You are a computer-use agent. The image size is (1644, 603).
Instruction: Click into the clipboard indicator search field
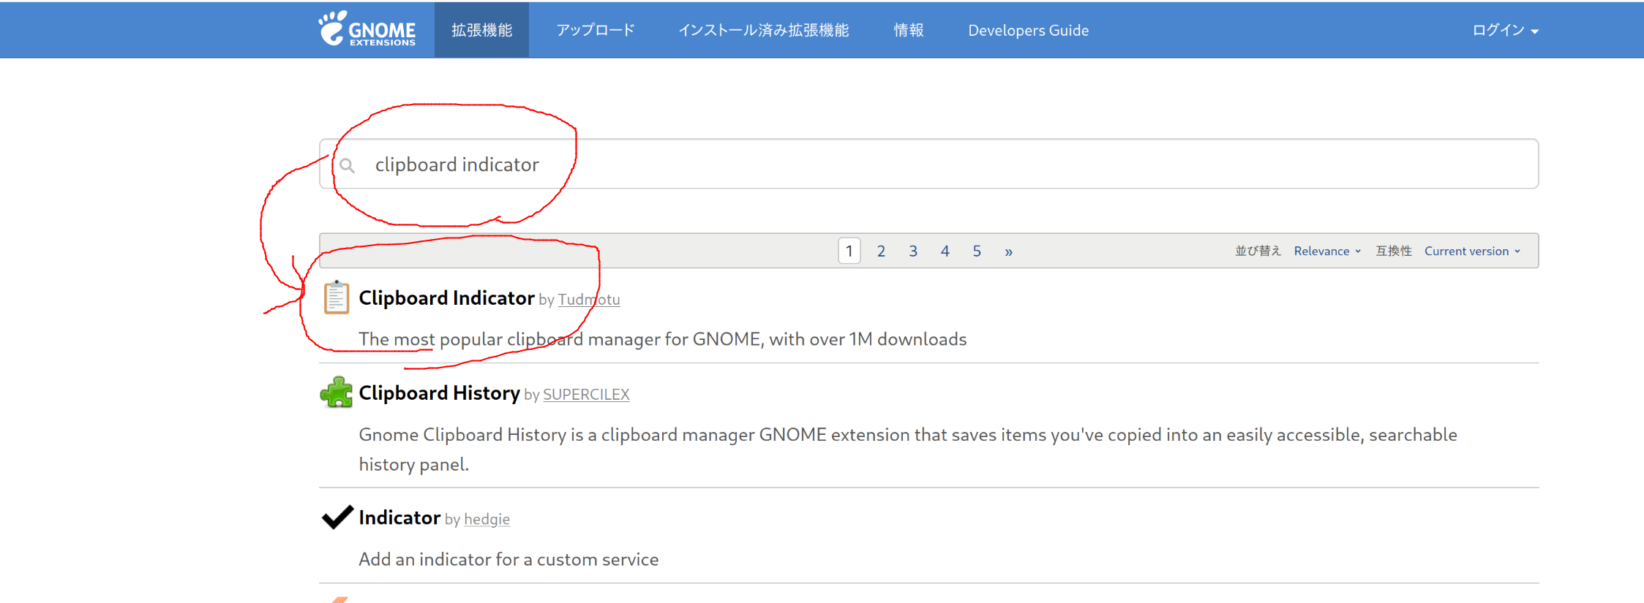coord(928,164)
